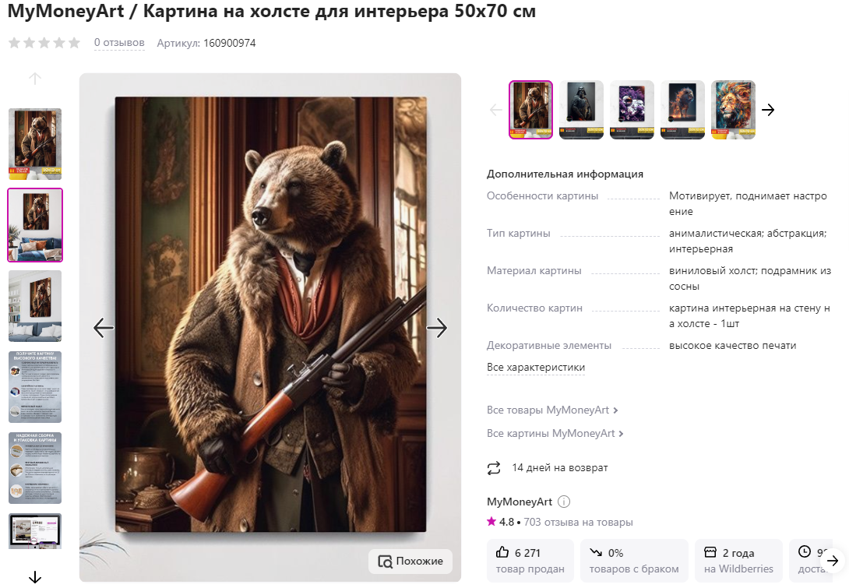Show the first bear thumbnail in gallery
The width and height of the screenshot is (849, 588).
coord(35,144)
